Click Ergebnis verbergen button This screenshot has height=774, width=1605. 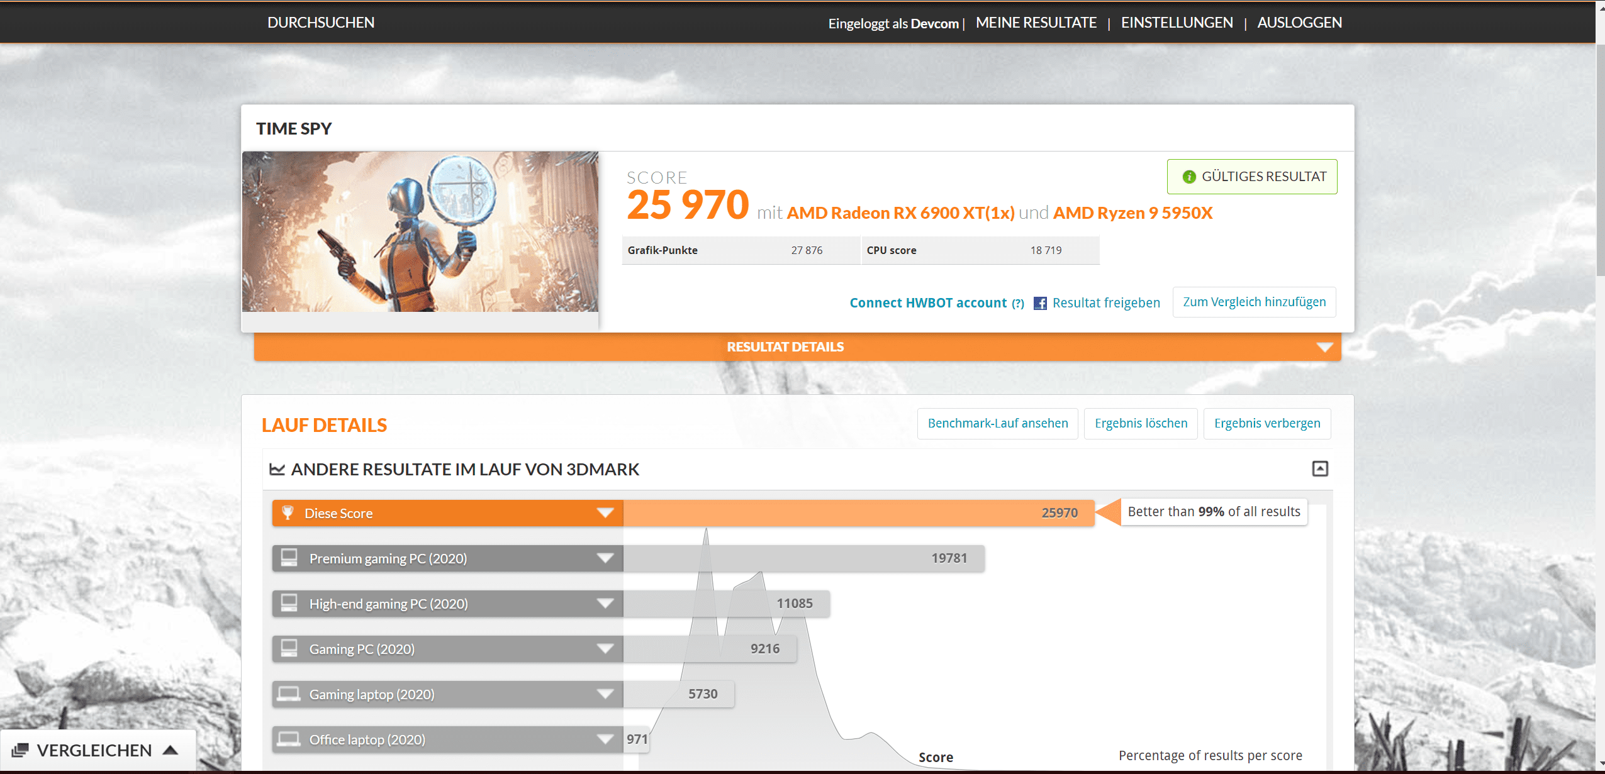[1267, 424]
